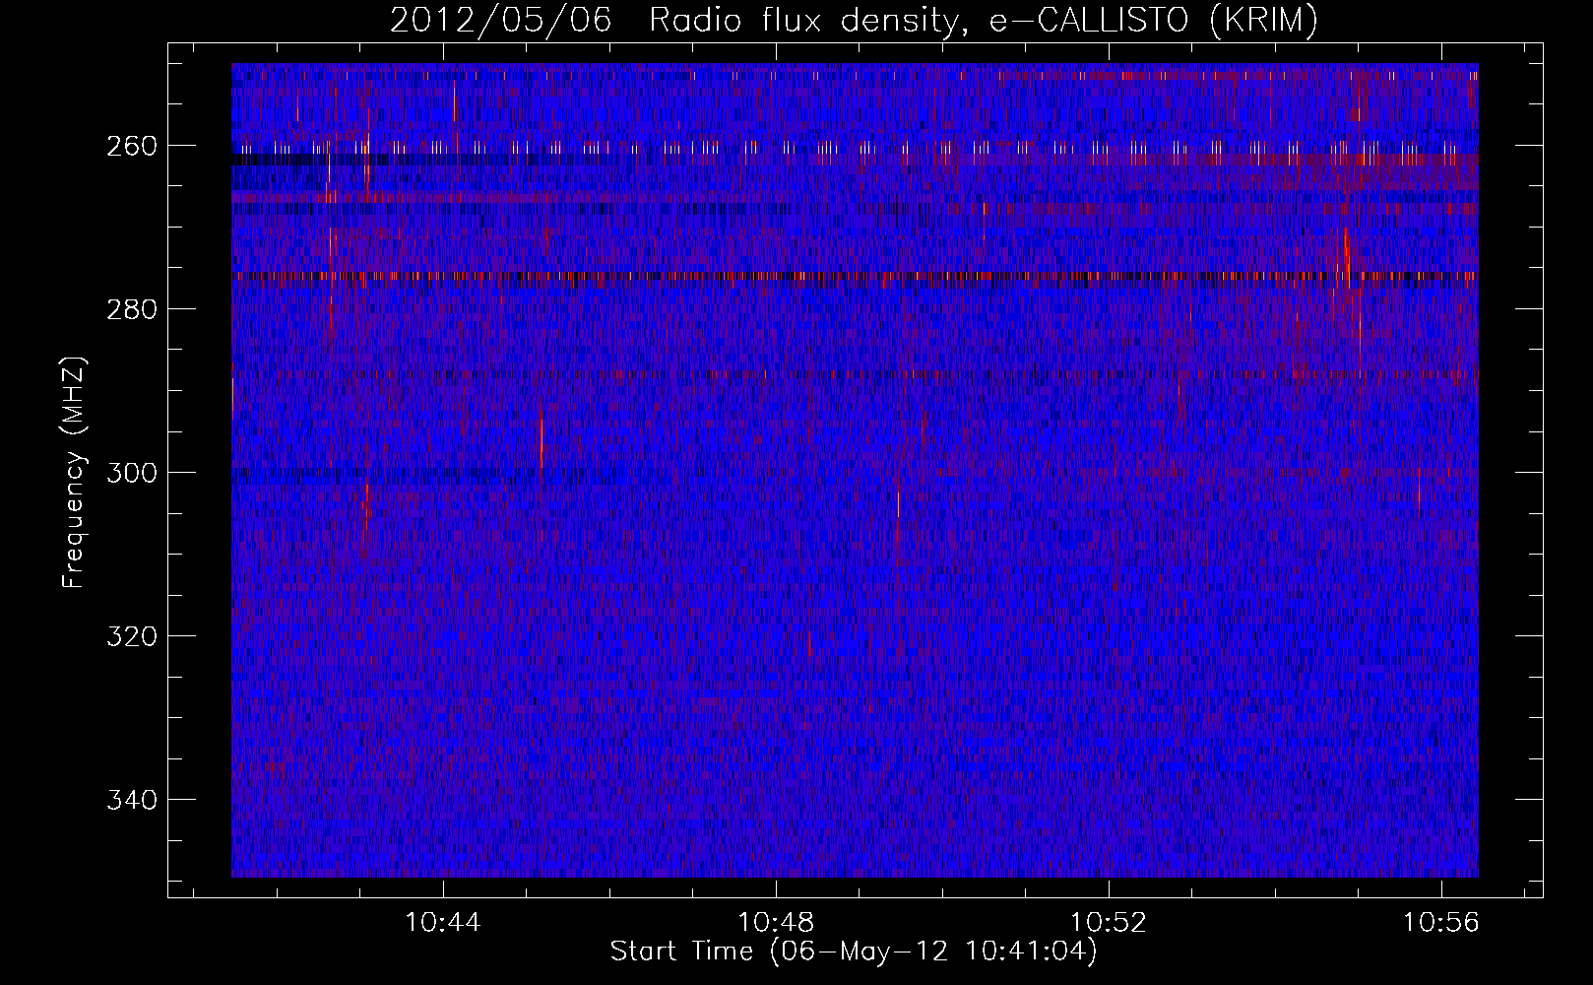Click the 260 frequency tick label
Image resolution: width=1593 pixels, height=985 pixels.
[131, 146]
